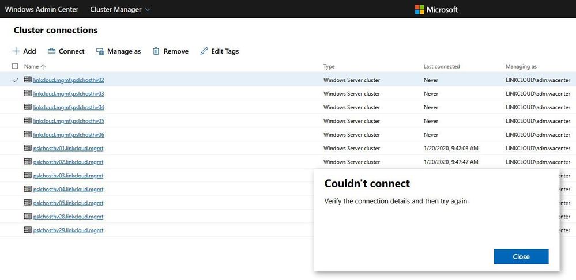Viewport: 576px width, 280px height.
Task: Sort by the Name column header
Action: click(31, 66)
